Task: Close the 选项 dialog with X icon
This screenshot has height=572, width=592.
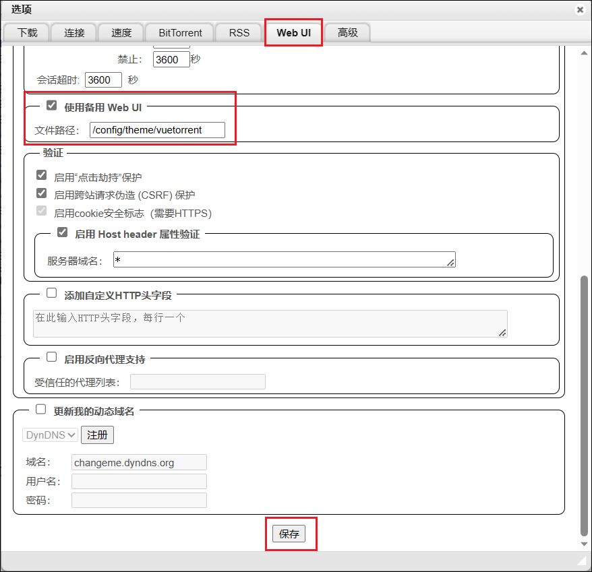Action: [x=580, y=10]
